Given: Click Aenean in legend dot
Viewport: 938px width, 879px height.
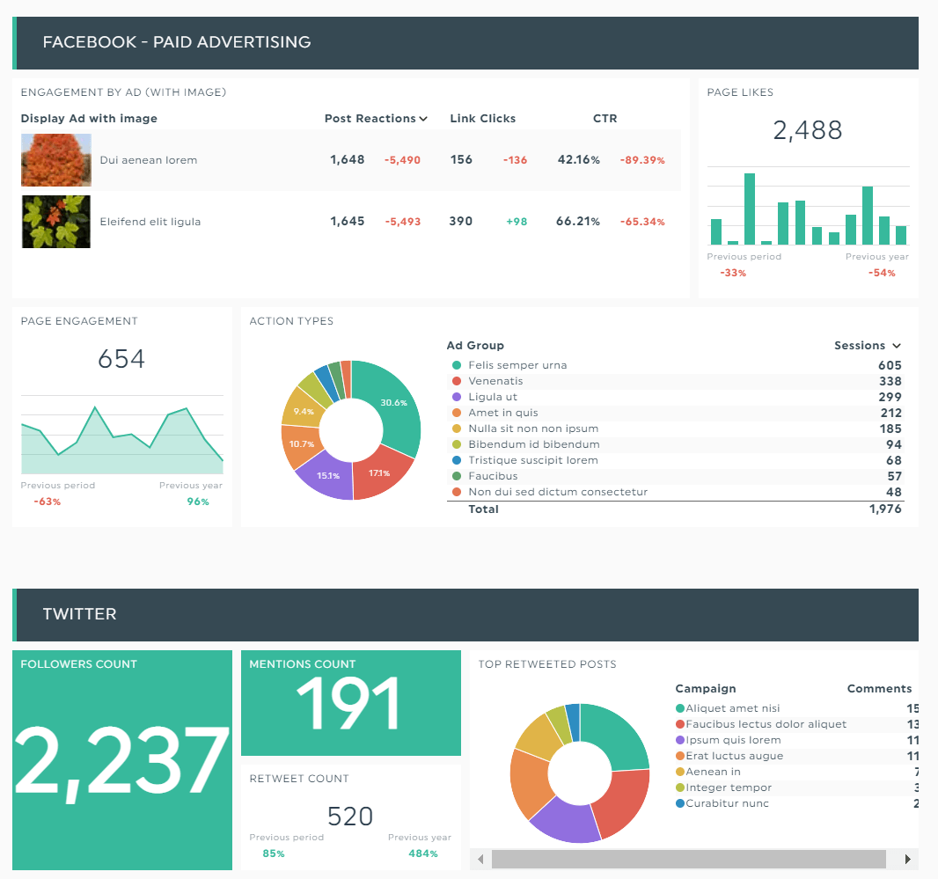Looking at the screenshot, I should (679, 772).
